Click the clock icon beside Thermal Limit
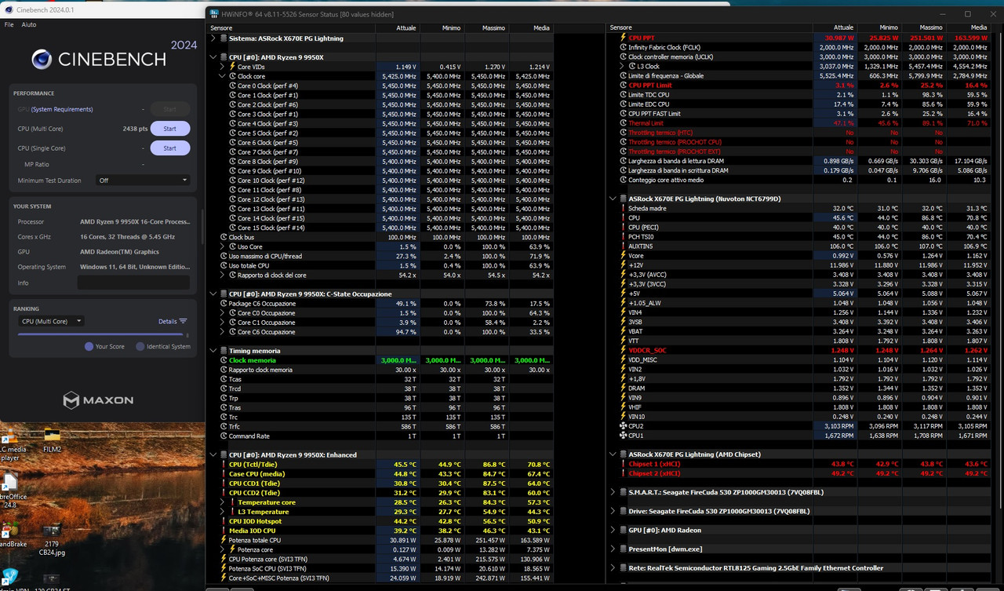The width and height of the screenshot is (1004, 591). [x=624, y=123]
